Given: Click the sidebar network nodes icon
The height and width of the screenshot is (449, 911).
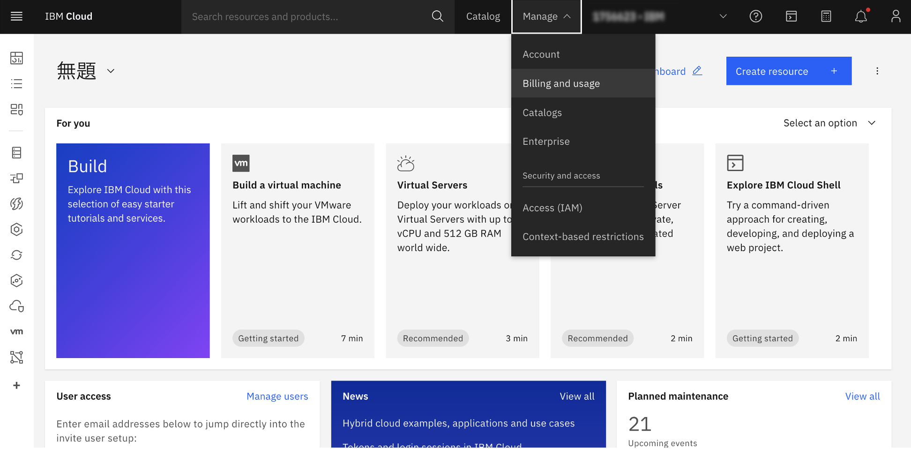Looking at the screenshot, I should tap(16, 358).
